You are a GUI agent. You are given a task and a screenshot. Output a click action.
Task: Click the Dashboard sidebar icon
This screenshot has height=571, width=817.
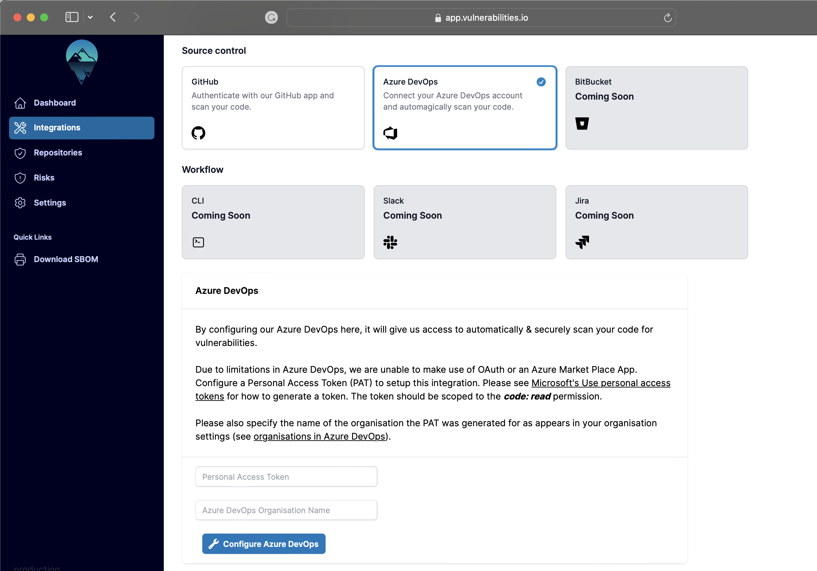[x=19, y=102]
